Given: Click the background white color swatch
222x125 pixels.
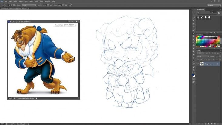Looking at the screenshot, I should point(194,76).
